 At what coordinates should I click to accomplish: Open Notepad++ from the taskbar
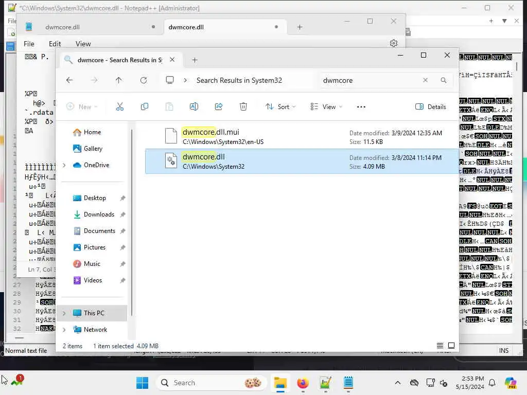tap(325, 383)
